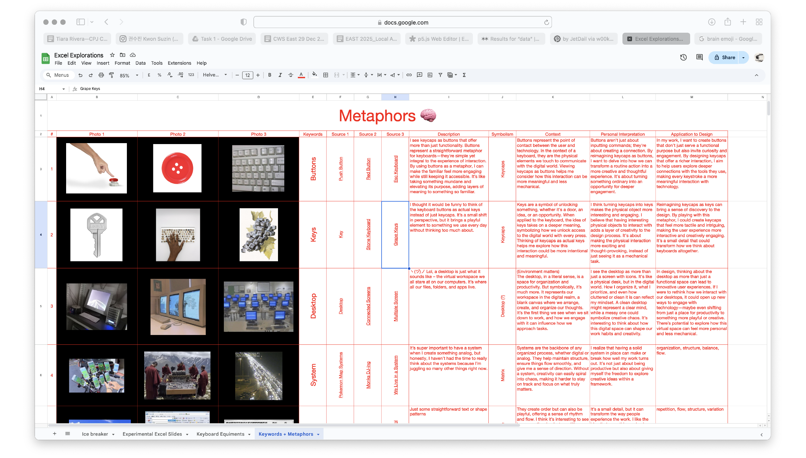This screenshot has width=806, height=458.
Task: Open the Format menu
Action: click(122, 63)
